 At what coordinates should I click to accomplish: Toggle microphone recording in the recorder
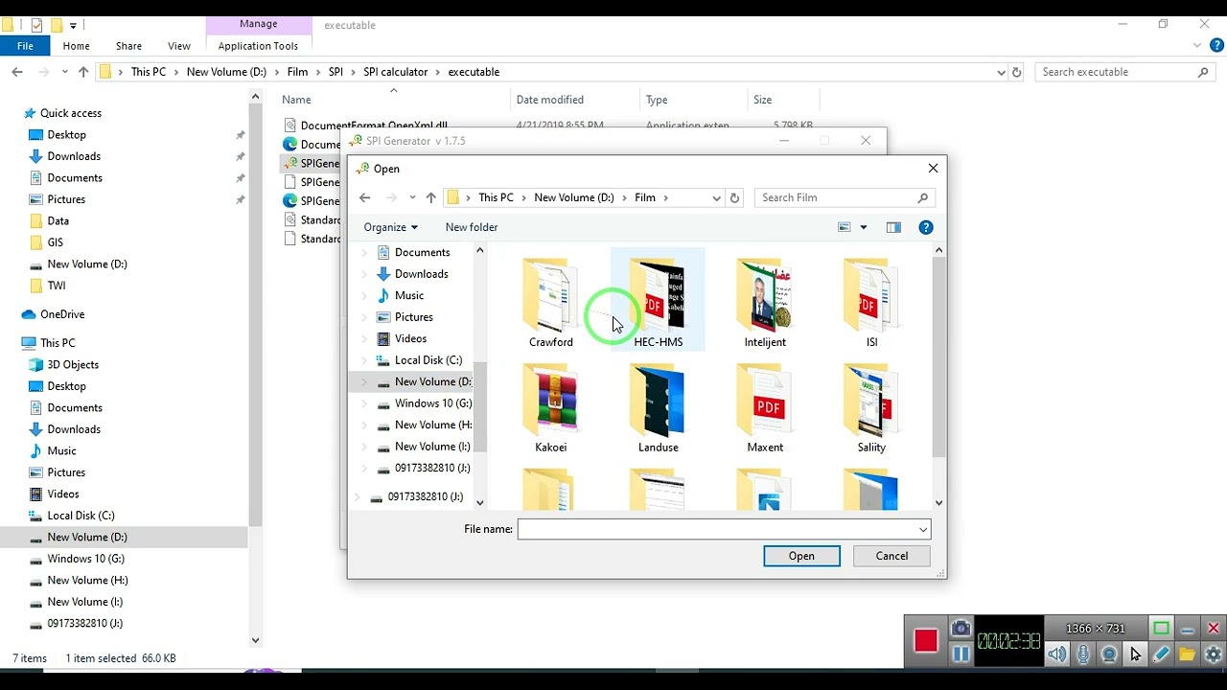(x=1083, y=655)
